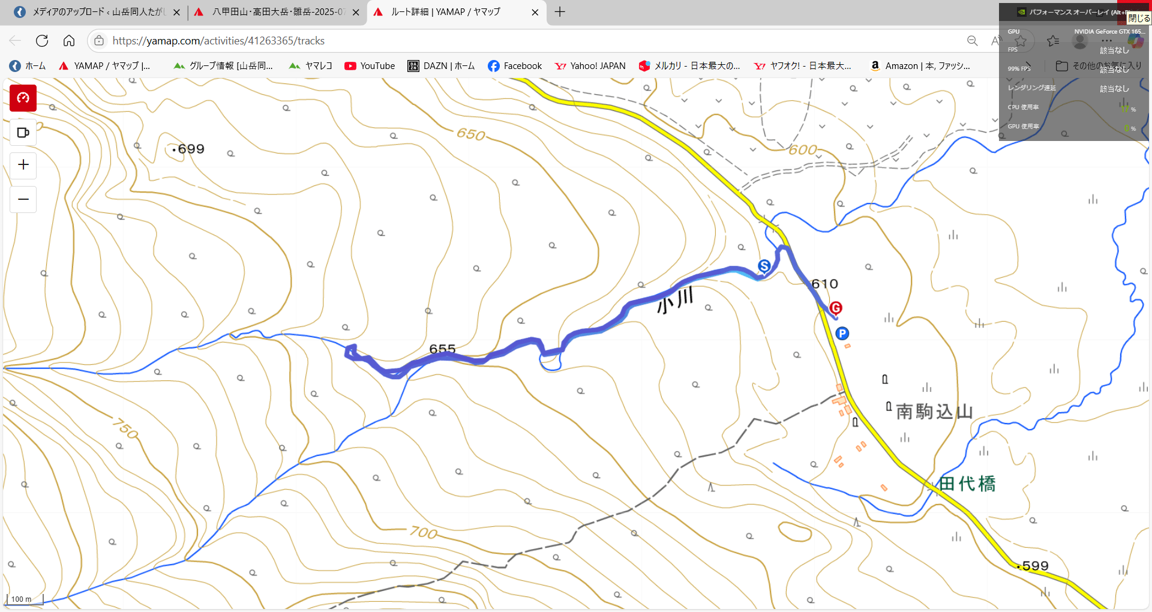Open a new browser tab
The image size is (1152, 612).
560,12
